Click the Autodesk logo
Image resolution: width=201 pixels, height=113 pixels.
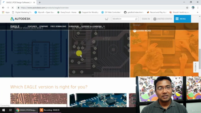click(x=21, y=19)
